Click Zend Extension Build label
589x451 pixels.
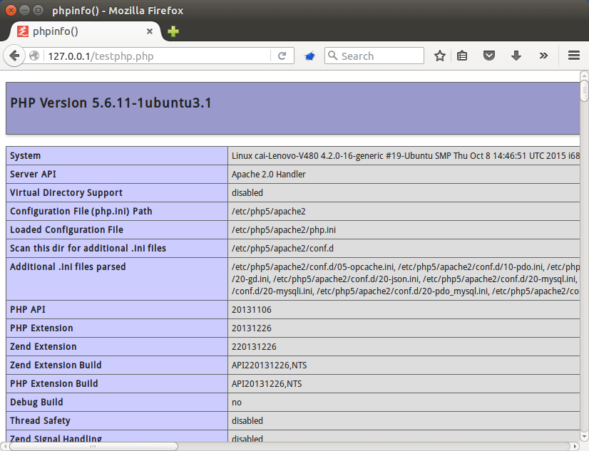click(56, 365)
